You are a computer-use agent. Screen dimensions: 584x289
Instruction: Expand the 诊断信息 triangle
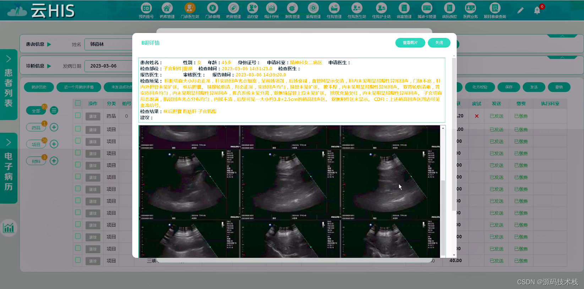[49, 66]
